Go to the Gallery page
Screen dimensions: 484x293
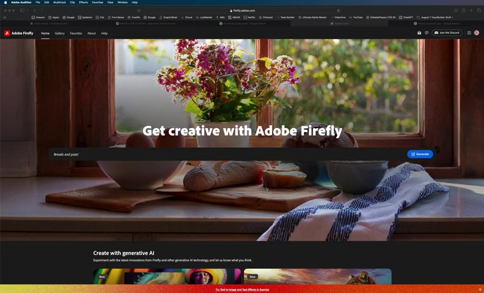(x=59, y=34)
